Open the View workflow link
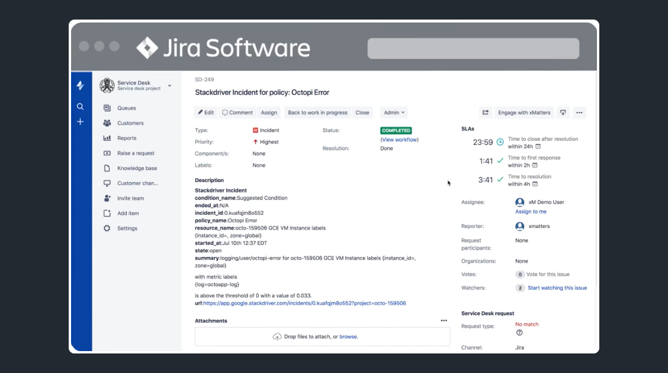The image size is (668, 373). (399, 140)
